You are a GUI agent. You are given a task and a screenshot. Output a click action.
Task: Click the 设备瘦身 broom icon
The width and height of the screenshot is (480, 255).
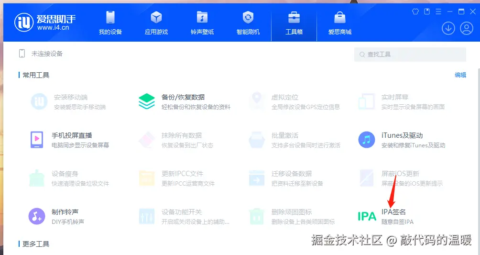coord(37,178)
